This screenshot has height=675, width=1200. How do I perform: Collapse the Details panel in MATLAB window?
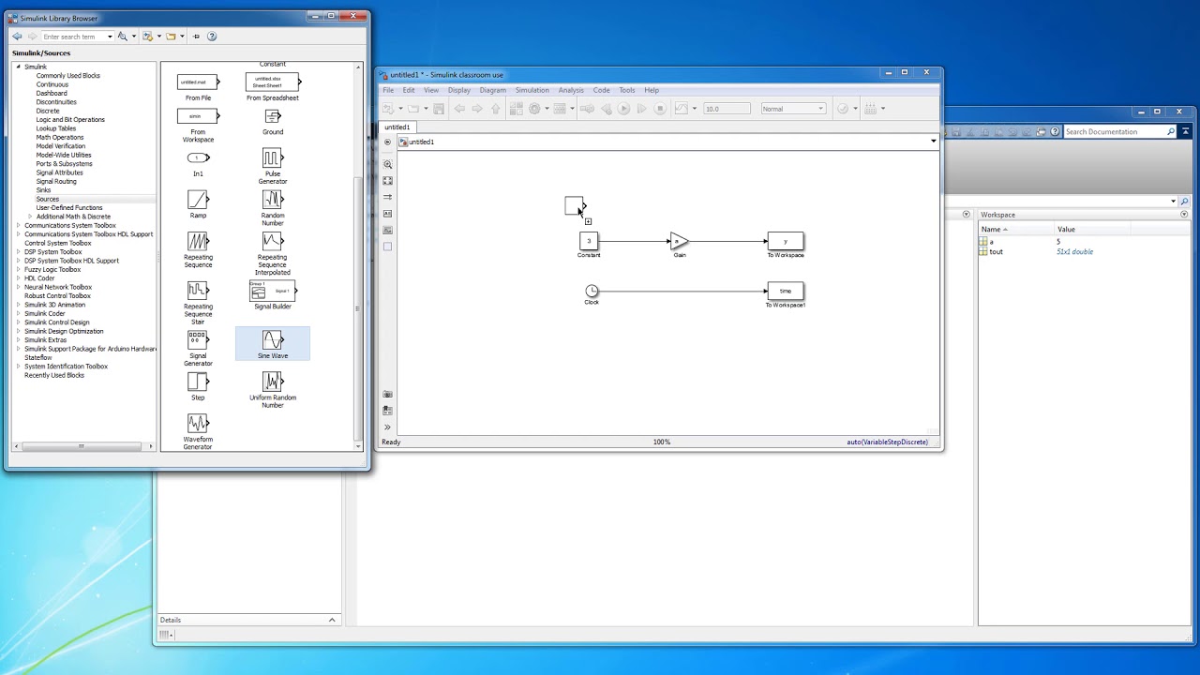[x=331, y=620]
